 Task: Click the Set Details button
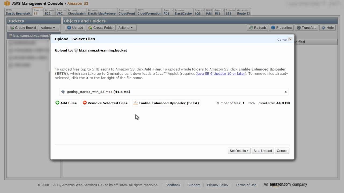239,151
